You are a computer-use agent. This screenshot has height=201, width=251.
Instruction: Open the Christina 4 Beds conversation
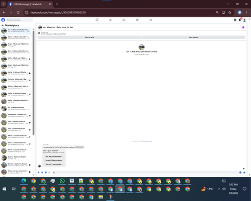(16, 80)
